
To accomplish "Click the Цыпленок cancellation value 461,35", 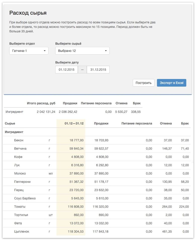I will 167,231.
